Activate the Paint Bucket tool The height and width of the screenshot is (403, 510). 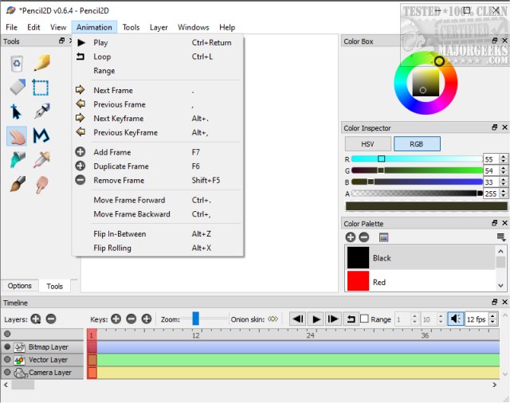pyautogui.click(x=17, y=160)
